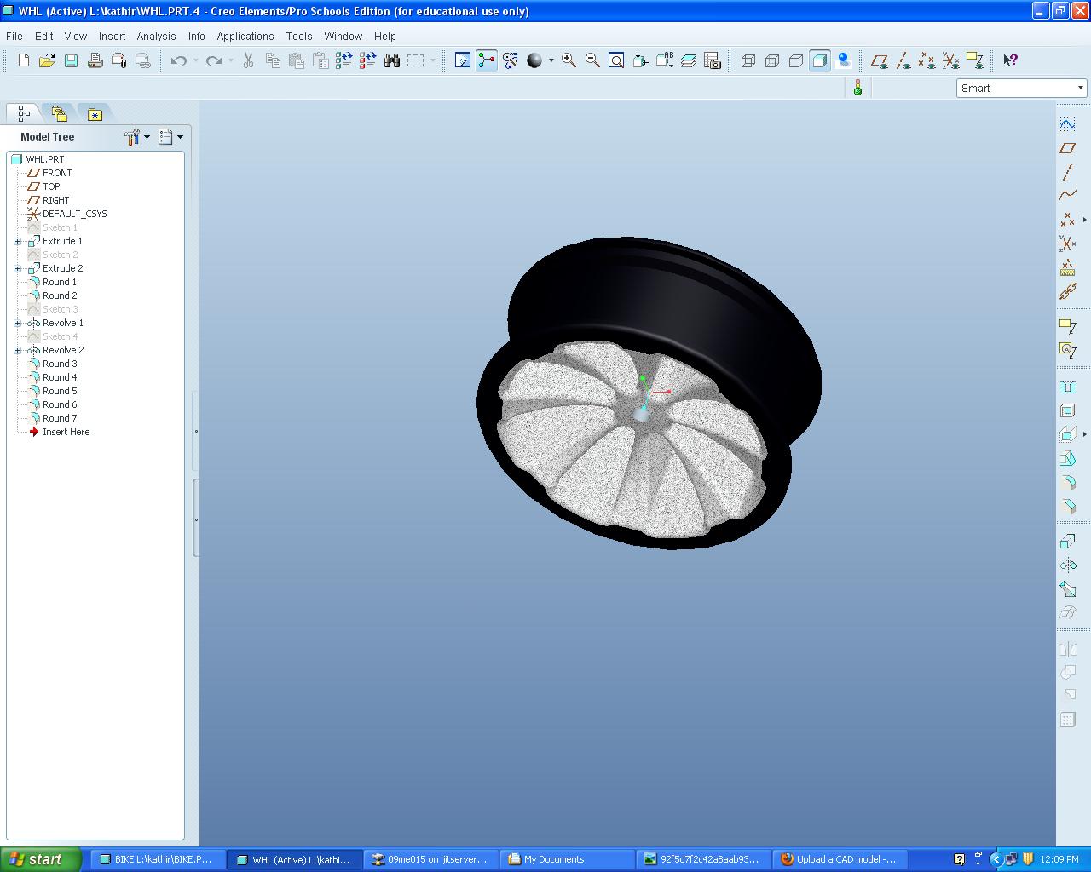The height and width of the screenshot is (872, 1091).
Task: Expand the Revolve 2 tree node
Action: click(18, 350)
